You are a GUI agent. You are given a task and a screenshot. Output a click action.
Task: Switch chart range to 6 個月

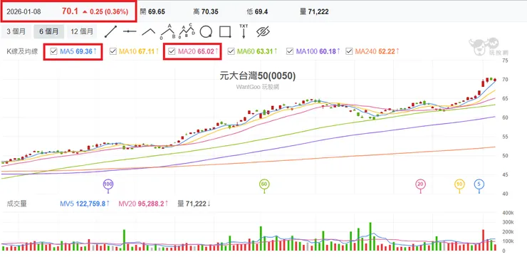pos(48,31)
